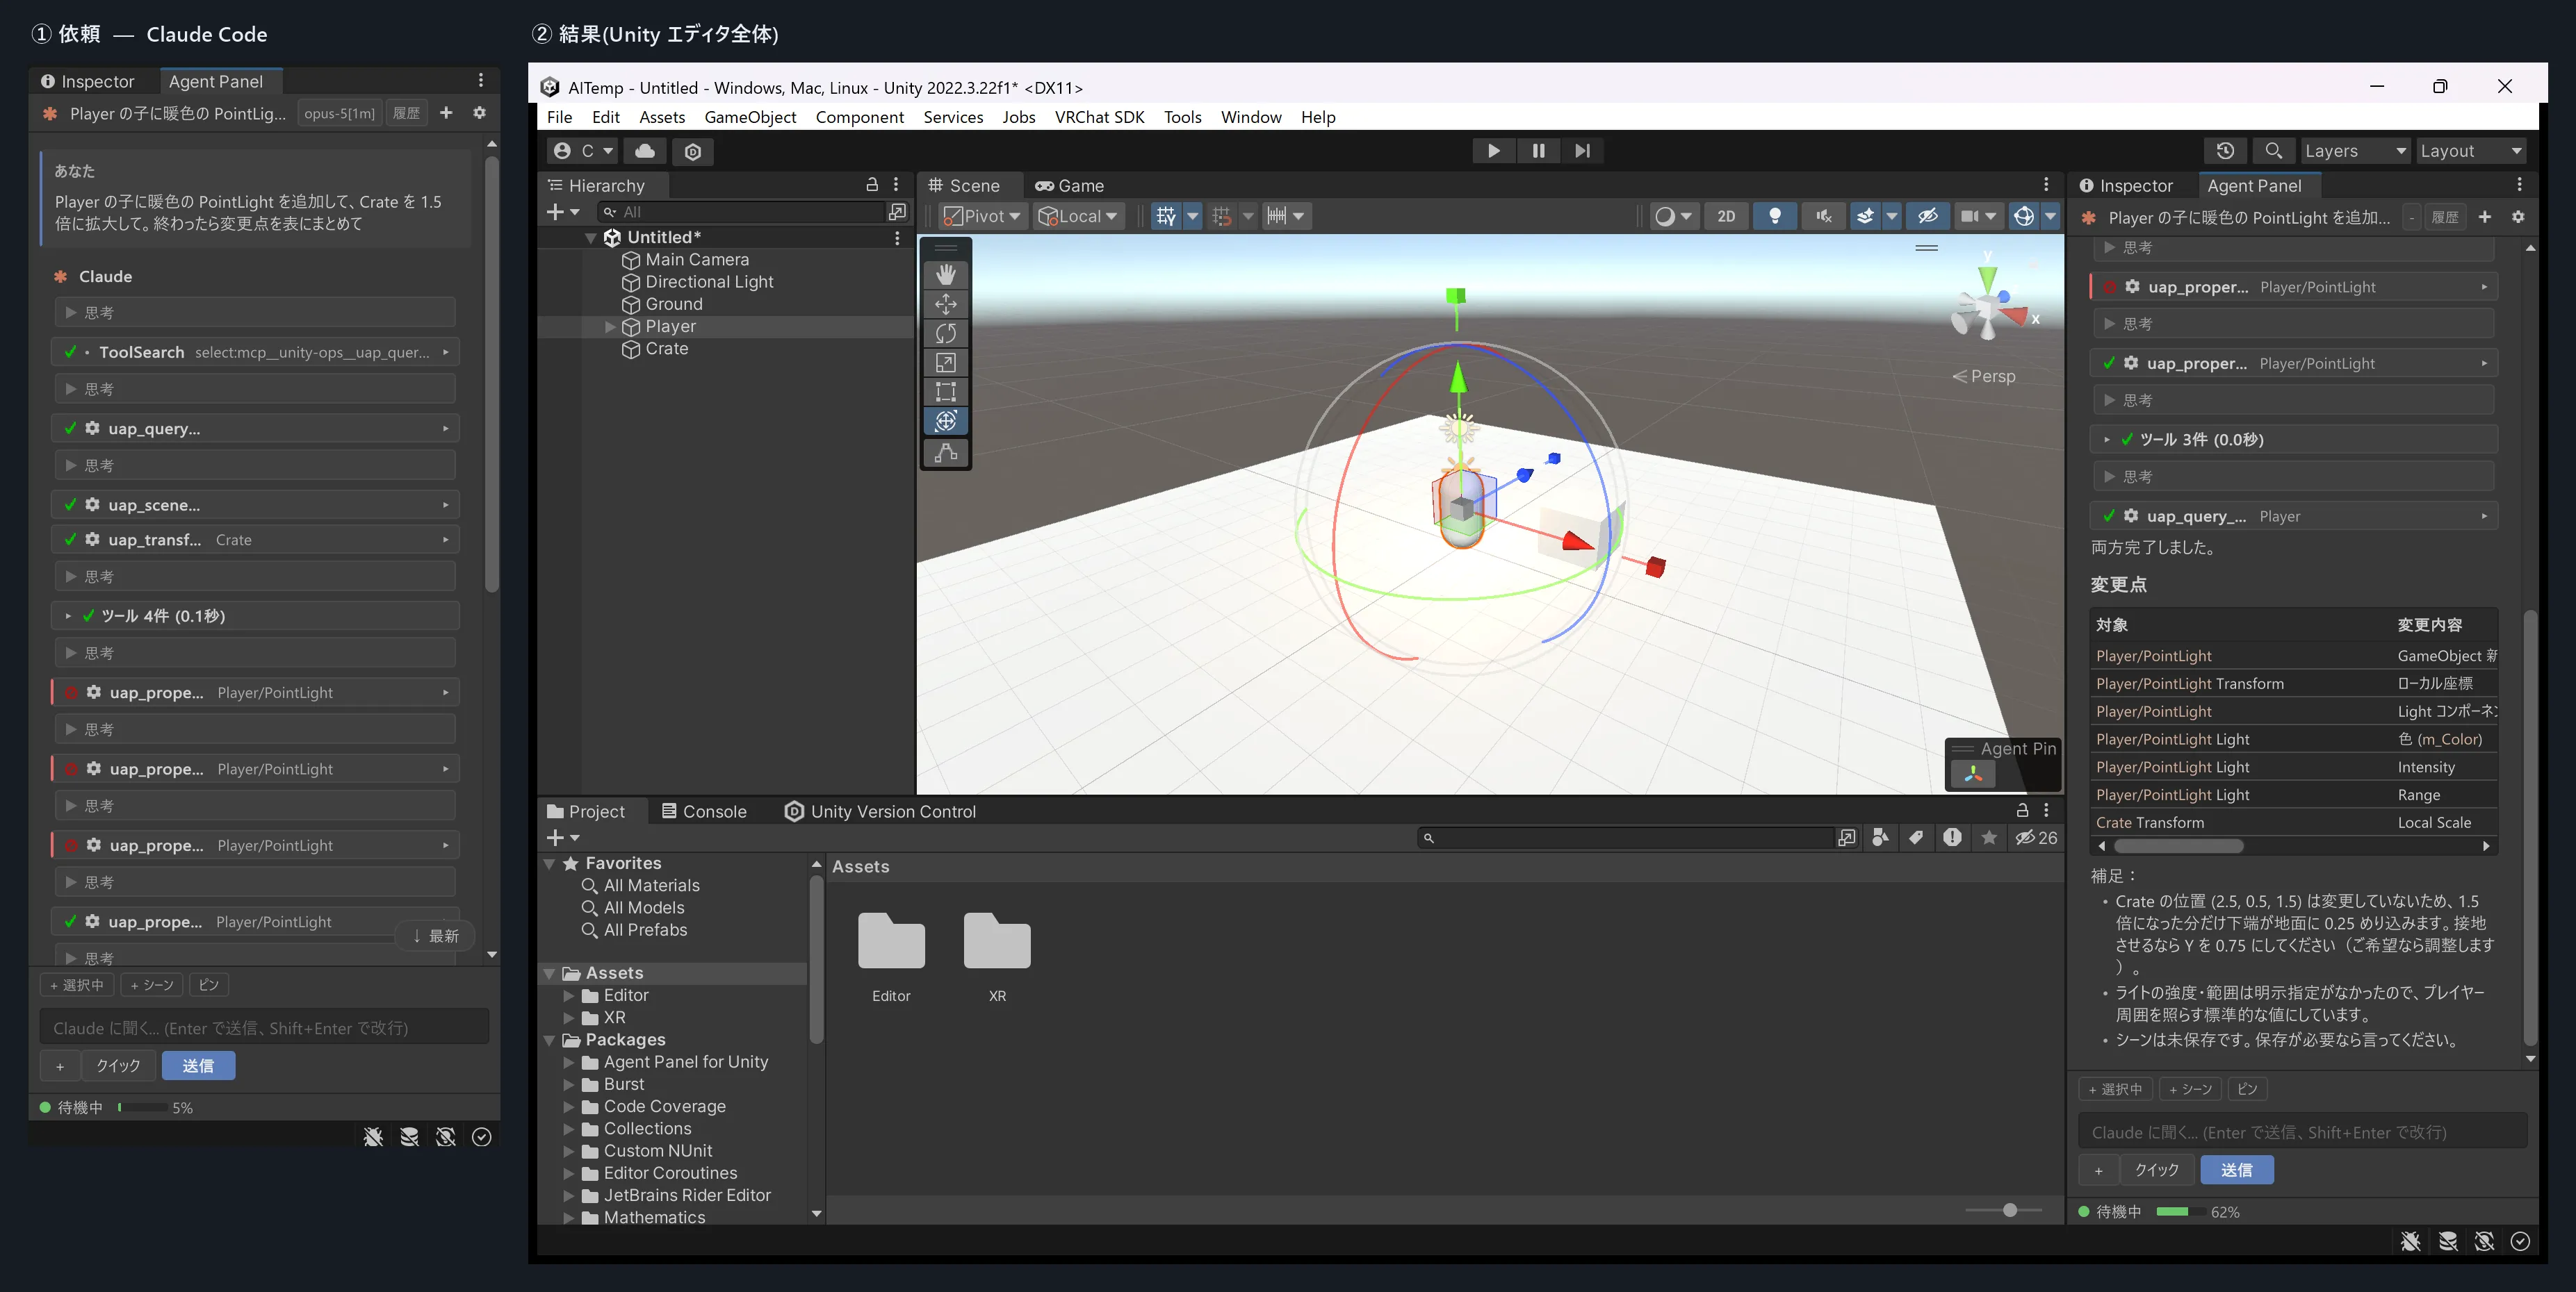Open the Local handle rotation dropdown

click(x=1079, y=216)
